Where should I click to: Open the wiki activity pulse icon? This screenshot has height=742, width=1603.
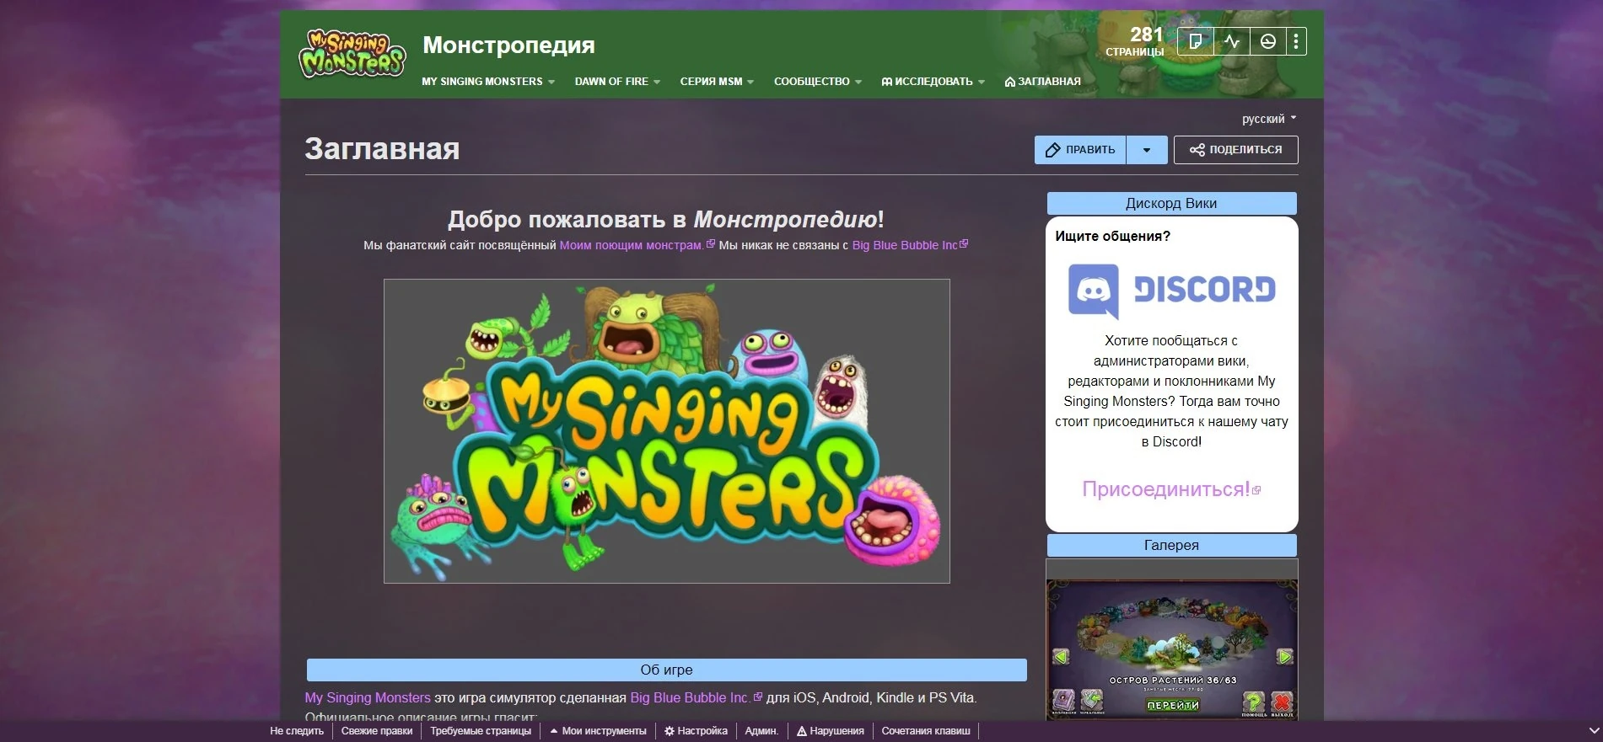[1232, 41]
